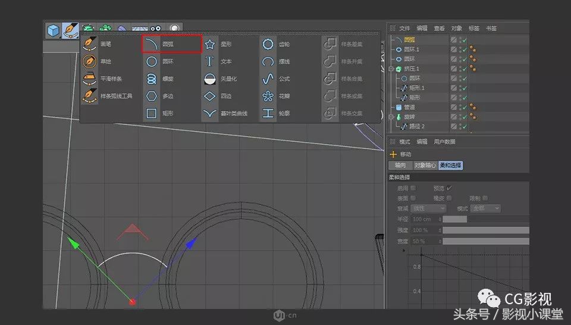
Task: Pick the 平滑样条 smooth spline tool
Action: pos(103,78)
